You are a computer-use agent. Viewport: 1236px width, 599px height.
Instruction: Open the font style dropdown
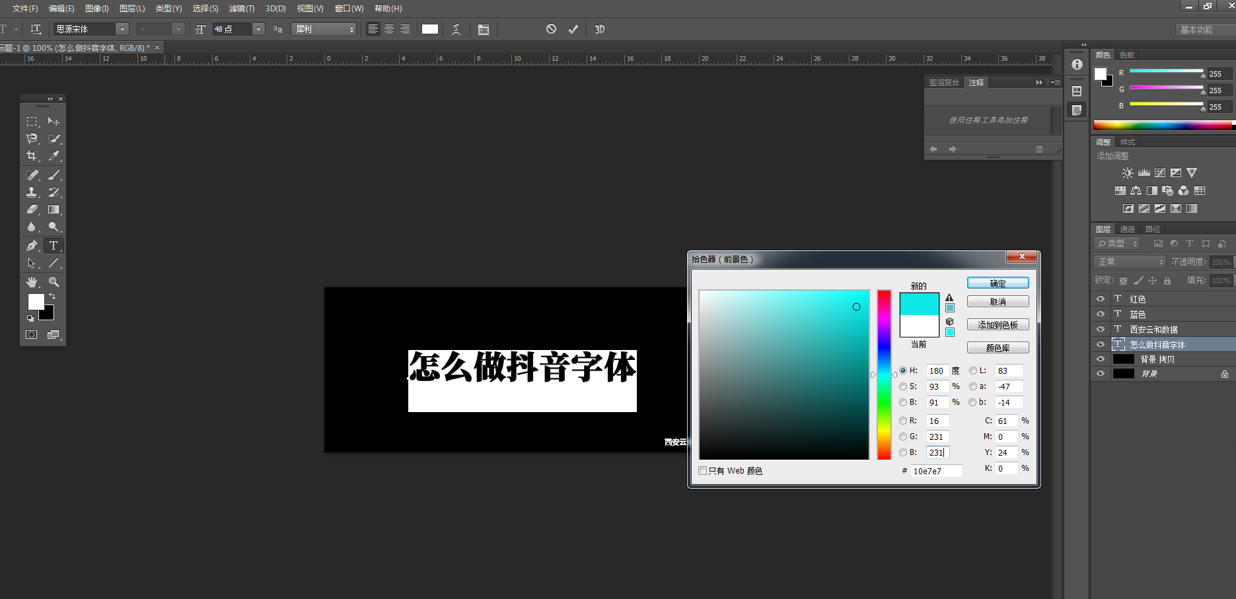click(x=178, y=29)
